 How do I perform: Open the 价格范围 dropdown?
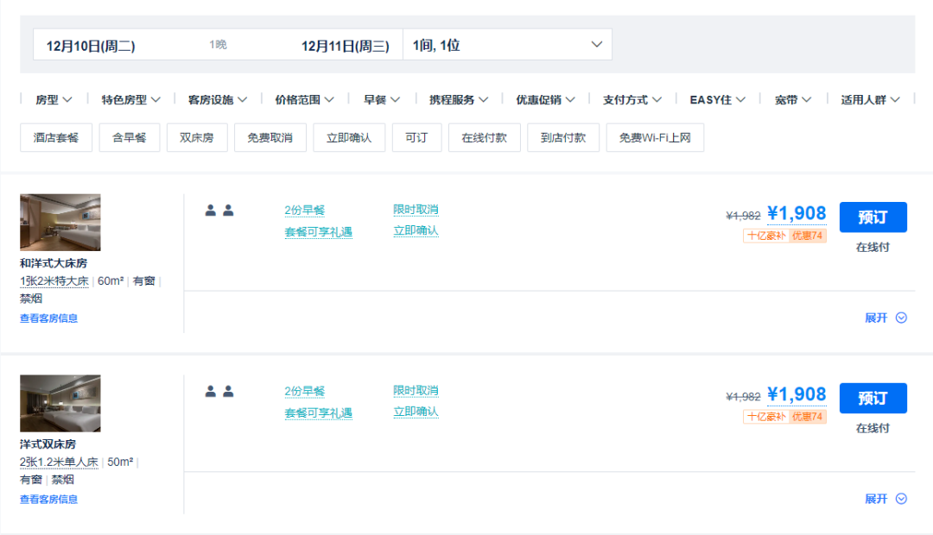pyautogui.click(x=304, y=100)
